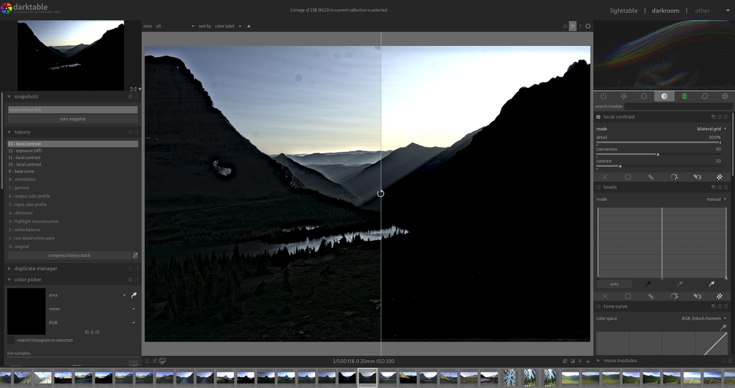Click compress history stack button

click(69, 256)
